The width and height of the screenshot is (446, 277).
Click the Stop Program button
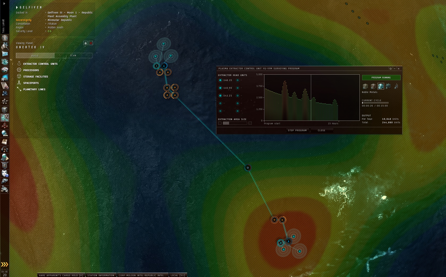click(297, 130)
